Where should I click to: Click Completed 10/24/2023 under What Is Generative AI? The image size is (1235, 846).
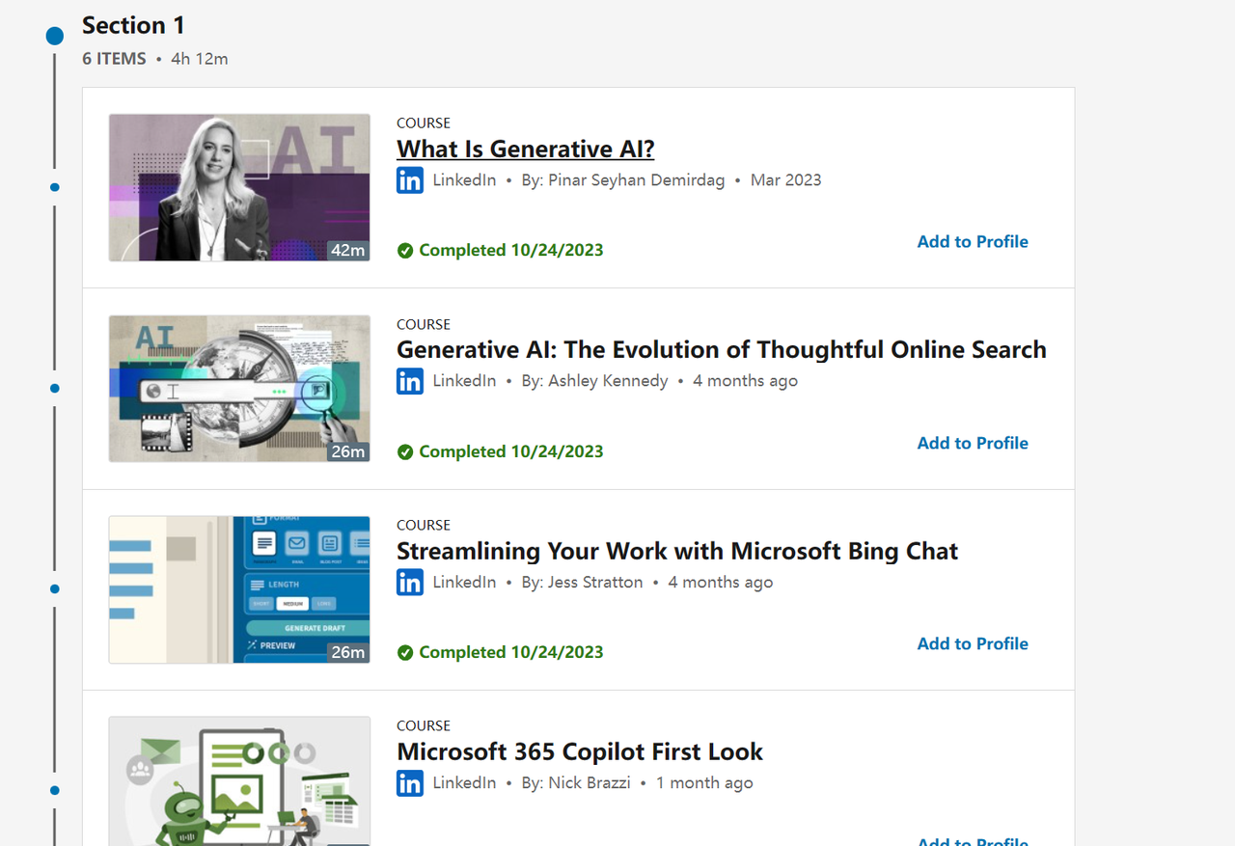(511, 251)
